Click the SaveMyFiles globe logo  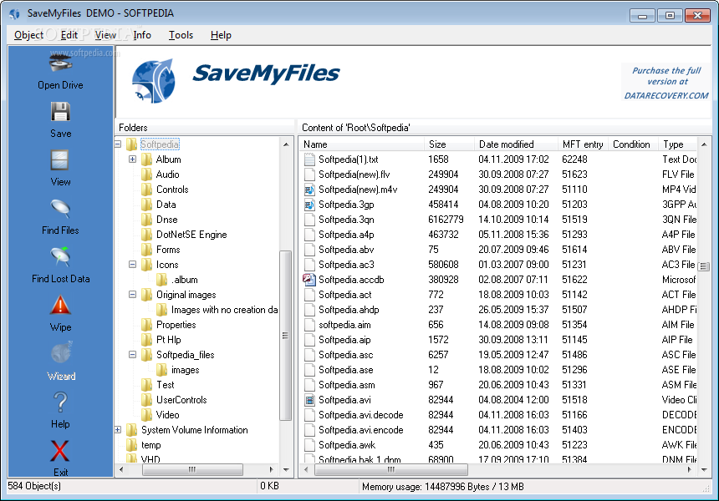154,81
